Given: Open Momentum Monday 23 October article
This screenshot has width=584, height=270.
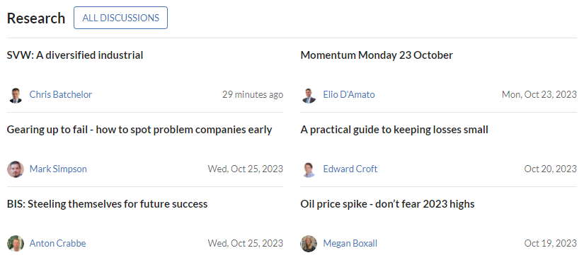Looking at the screenshot, I should click(x=377, y=55).
